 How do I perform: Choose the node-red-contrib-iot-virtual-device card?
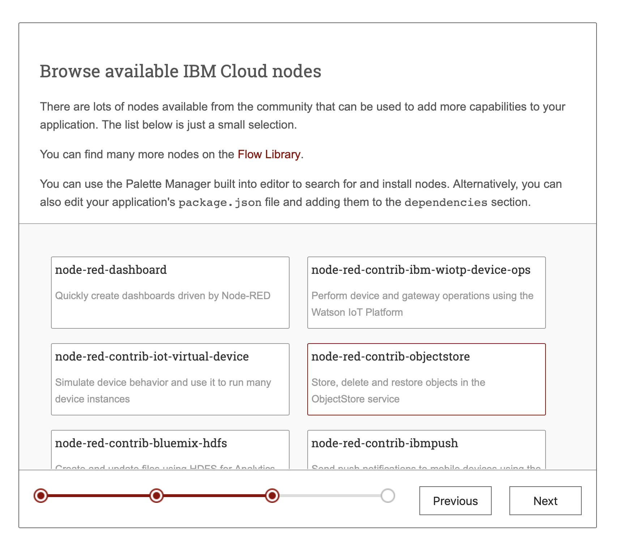[170, 379]
